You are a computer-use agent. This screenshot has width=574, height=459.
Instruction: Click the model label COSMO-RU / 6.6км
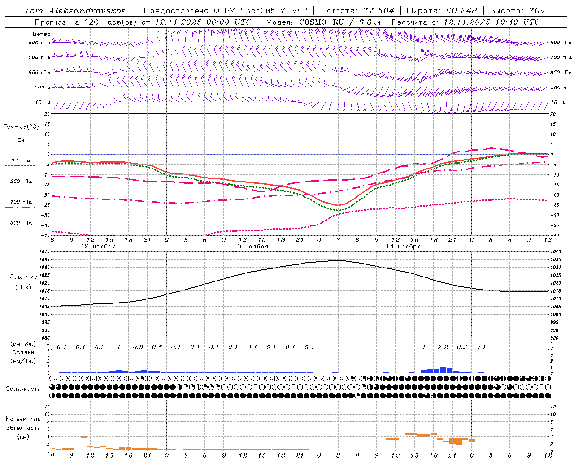pos(339,22)
